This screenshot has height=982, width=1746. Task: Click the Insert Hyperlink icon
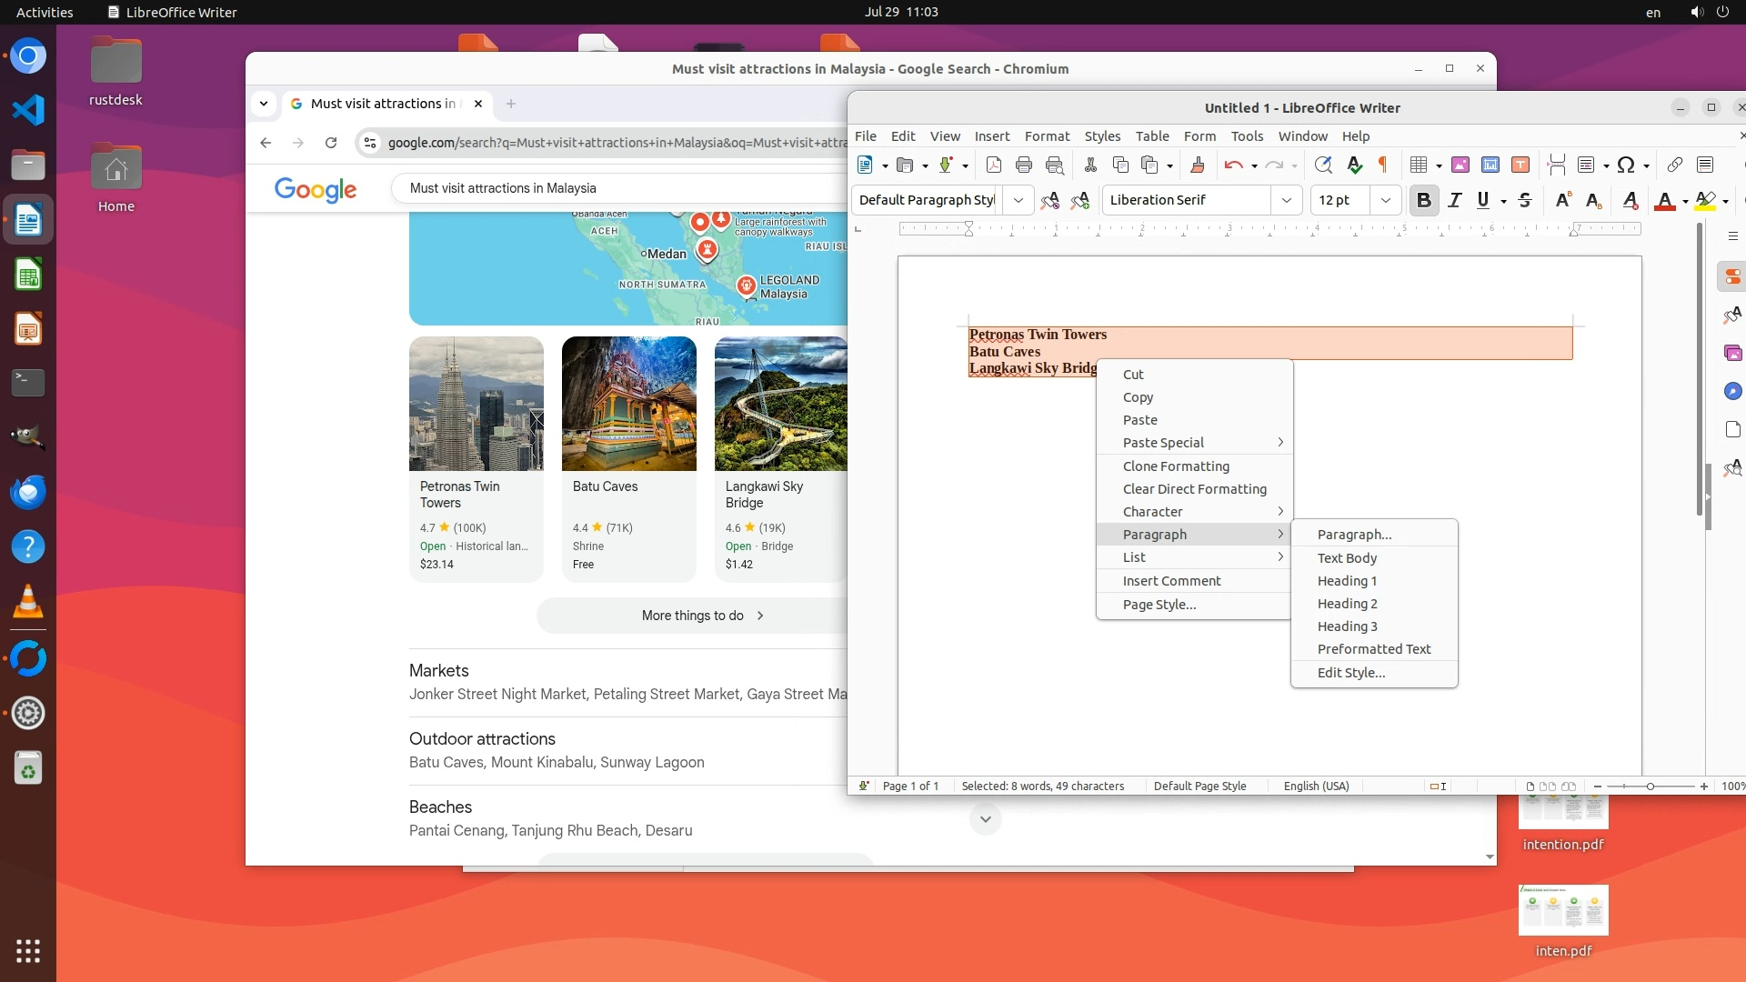click(x=1674, y=165)
